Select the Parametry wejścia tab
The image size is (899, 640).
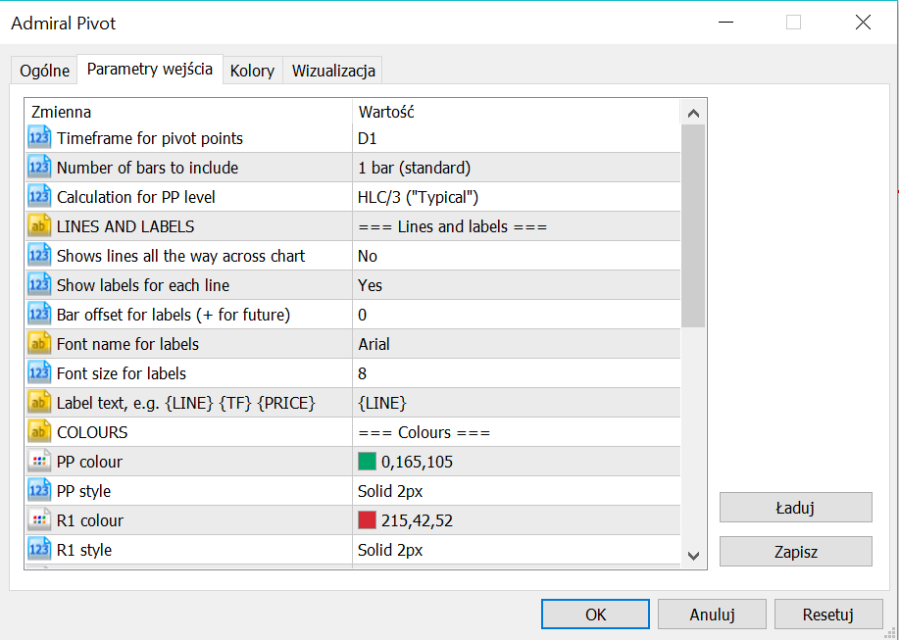pos(150,70)
